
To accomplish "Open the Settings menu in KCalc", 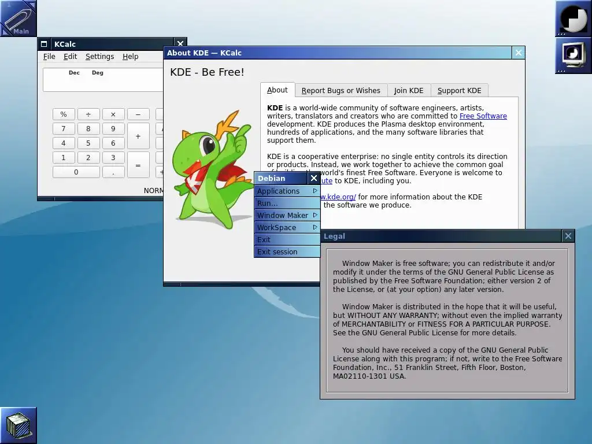I will (x=99, y=57).
